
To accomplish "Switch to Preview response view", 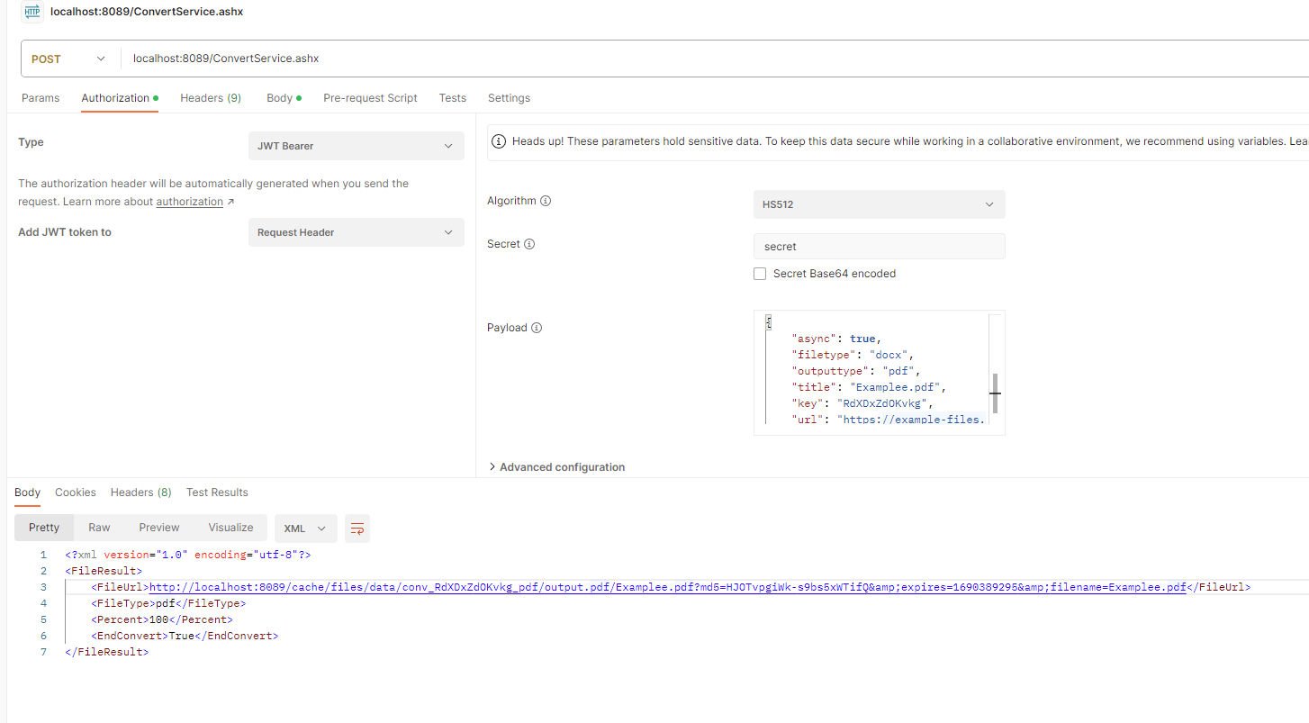I will coord(159,528).
